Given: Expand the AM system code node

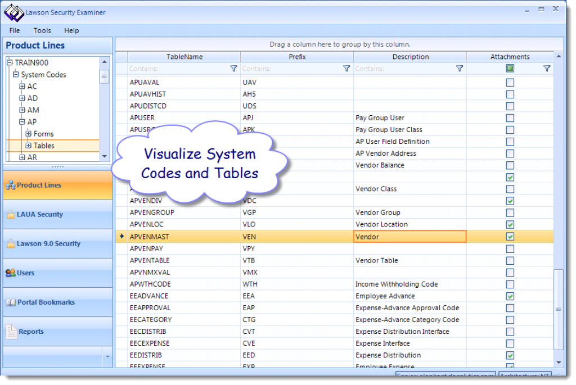Looking at the screenshot, I should click(x=22, y=110).
